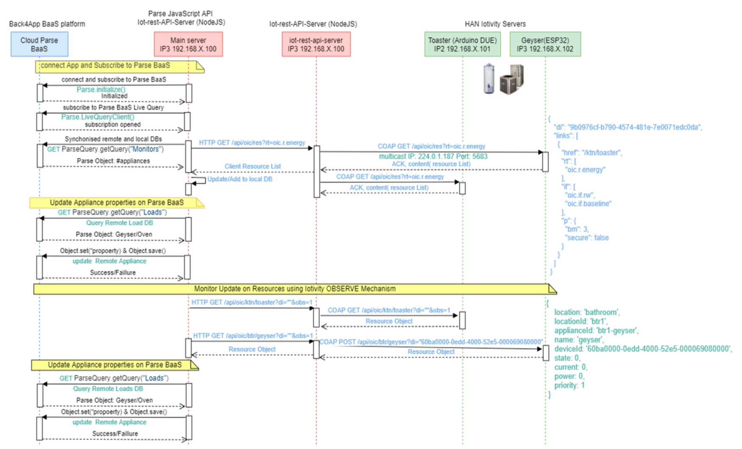742x449 pixels.
Task: Click the Client Resource List return arrow label
Action: [x=252, y=166]
